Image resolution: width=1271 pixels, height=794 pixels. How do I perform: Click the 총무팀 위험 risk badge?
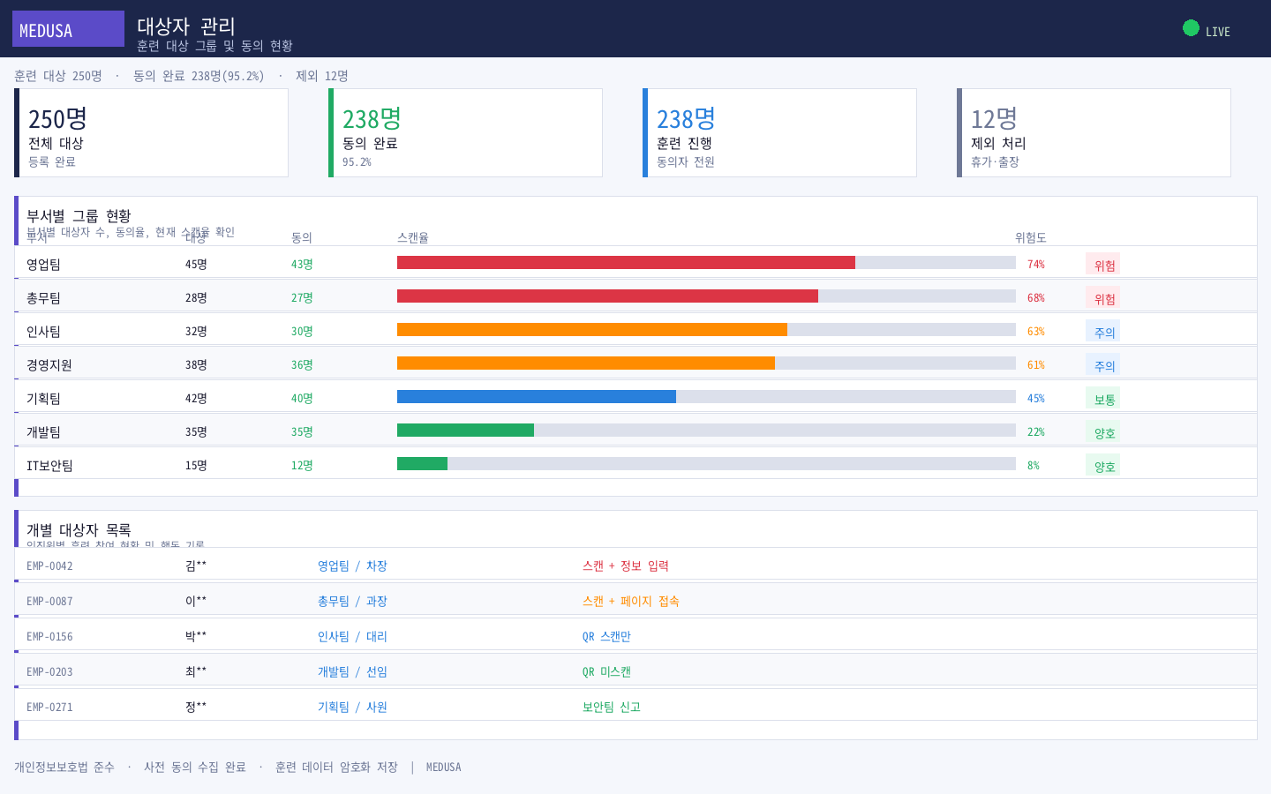pyautogui.click(x=1103, y=297)
